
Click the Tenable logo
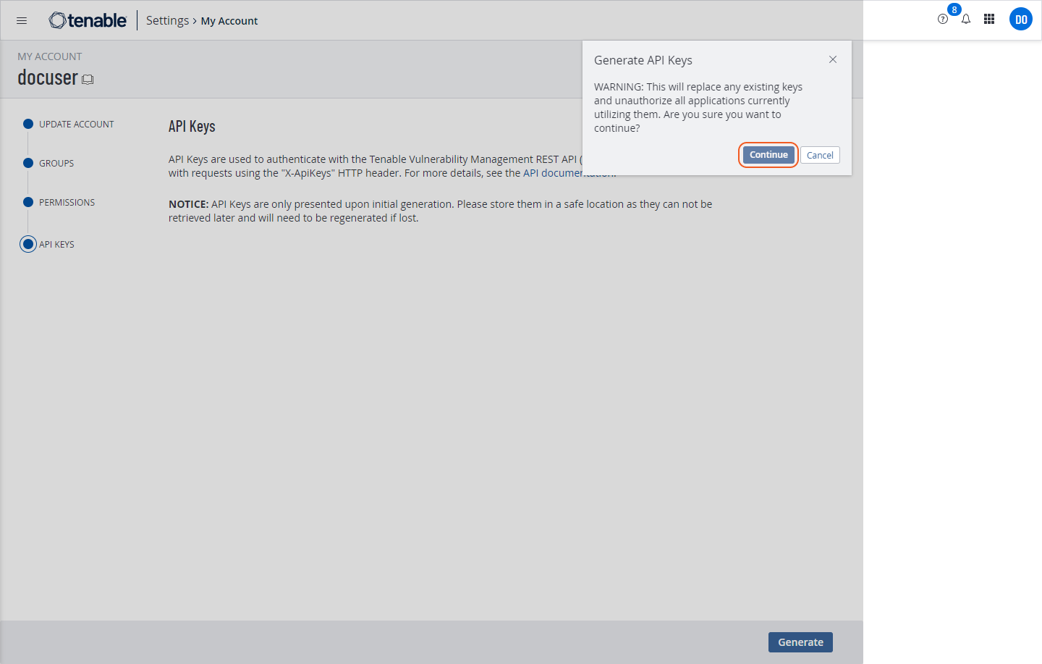point(88,20)
